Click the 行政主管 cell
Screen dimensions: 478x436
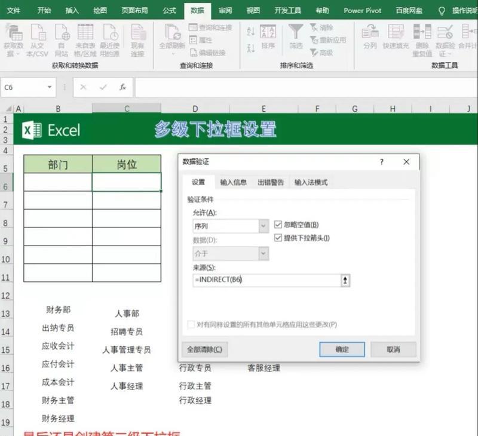pos(195,386)
